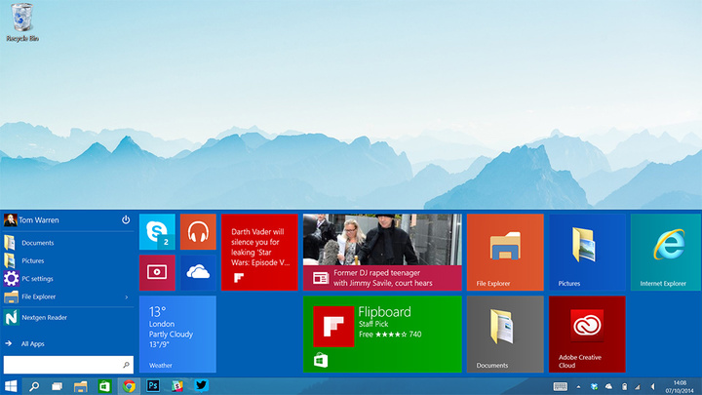Click the Task View taskbar button
This screenshot has width=702, height=395.
(58, 386)
